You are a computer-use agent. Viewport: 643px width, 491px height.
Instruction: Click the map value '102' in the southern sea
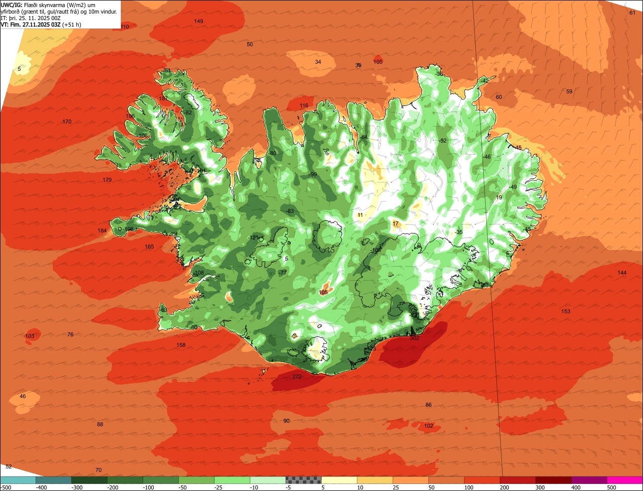(428, 426)
